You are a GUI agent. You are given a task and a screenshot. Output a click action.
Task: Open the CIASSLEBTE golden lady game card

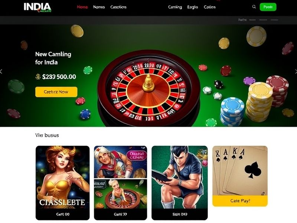tap(62, 183)
